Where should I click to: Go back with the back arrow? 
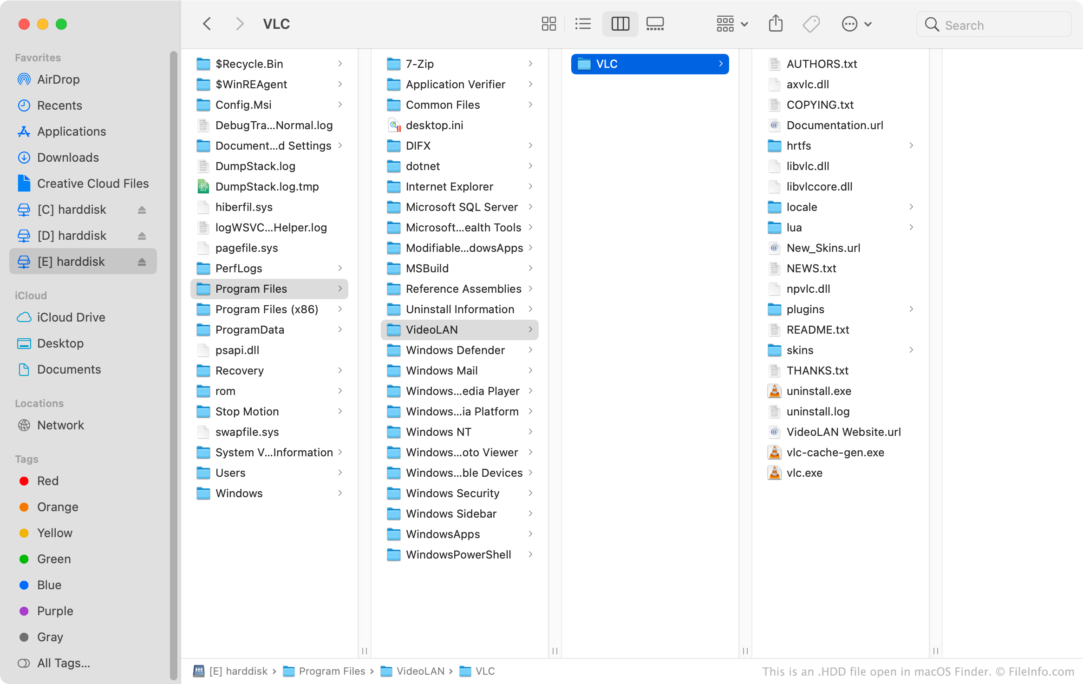[x=207, y=24]
